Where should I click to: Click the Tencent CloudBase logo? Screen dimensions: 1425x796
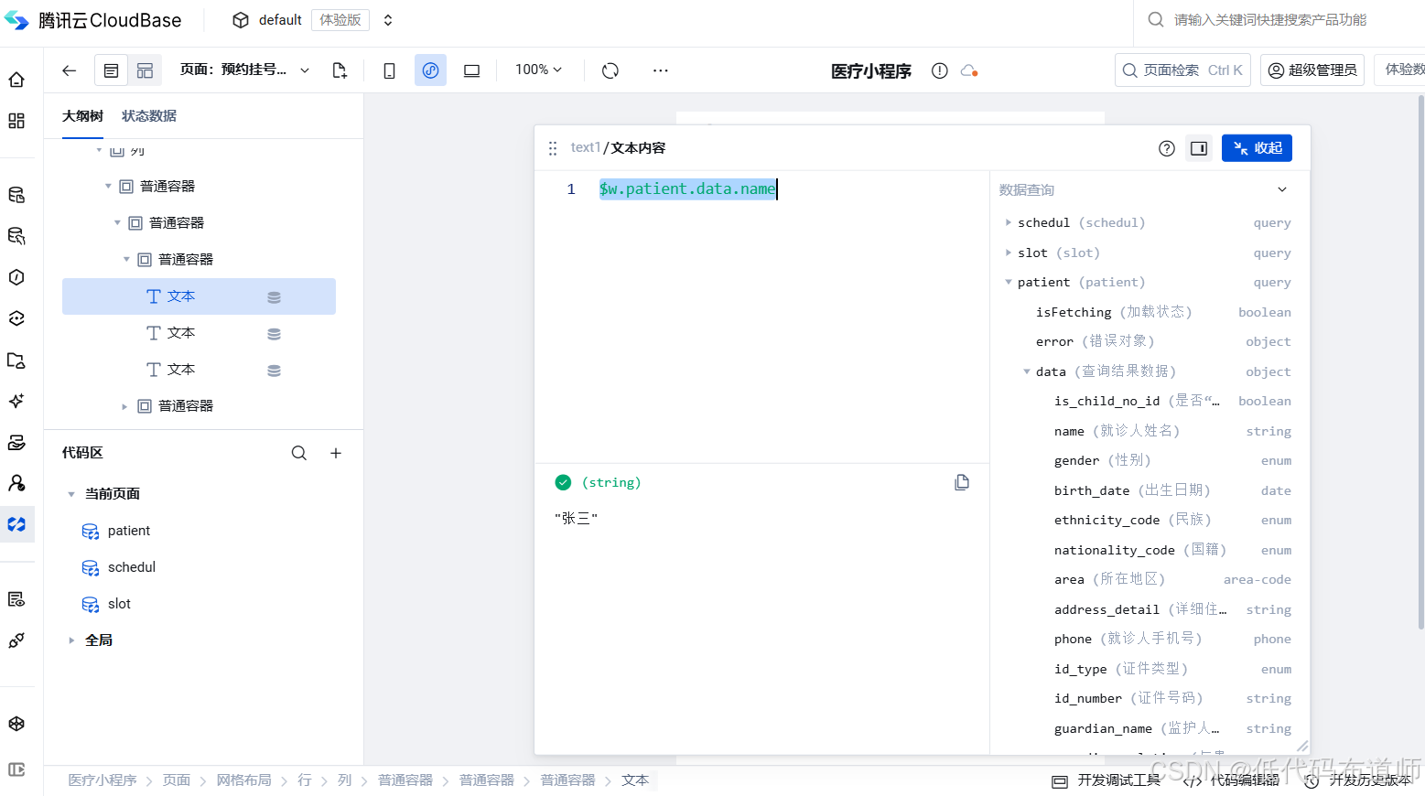(92, 20)
